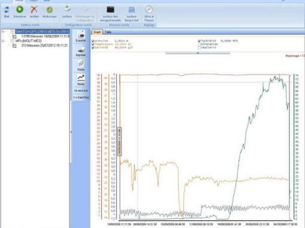
Task: Print the graph with Imprimer
Action: 81,51
